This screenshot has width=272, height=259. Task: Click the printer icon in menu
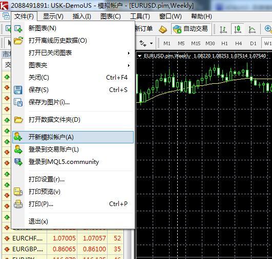18,204
